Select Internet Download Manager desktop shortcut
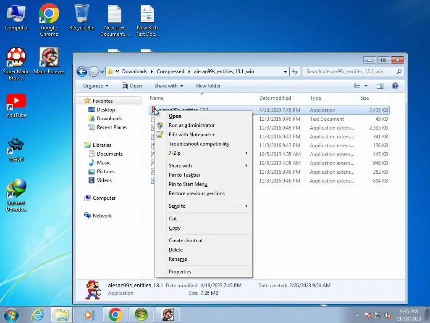The height and width of the screenshot is (323, 430). (x=16, y=195)
